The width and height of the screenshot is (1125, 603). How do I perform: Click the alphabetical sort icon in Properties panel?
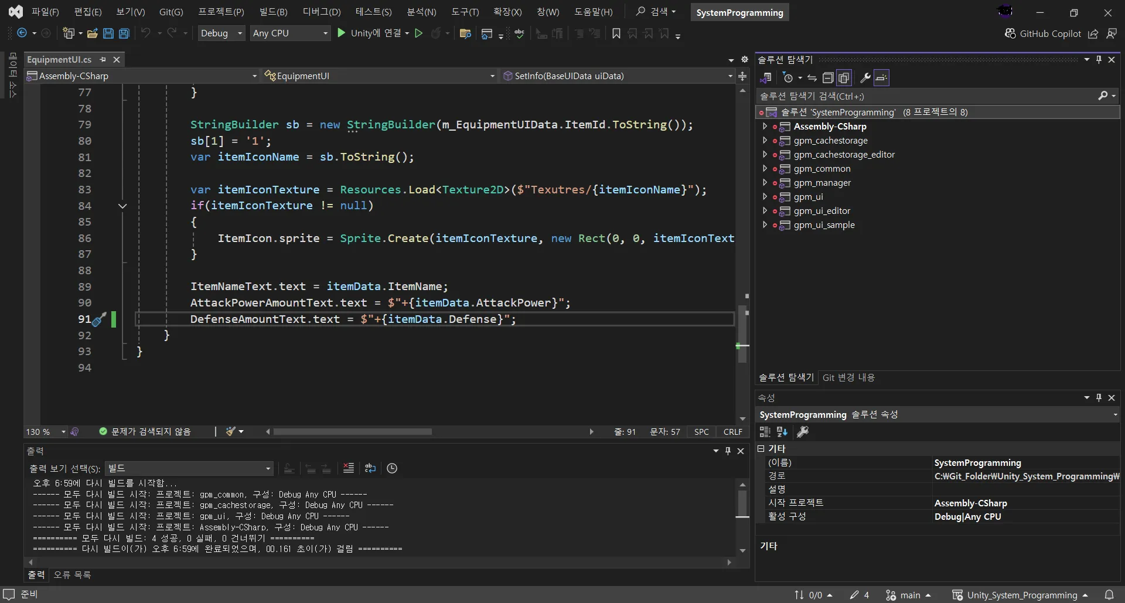[782, 432]
